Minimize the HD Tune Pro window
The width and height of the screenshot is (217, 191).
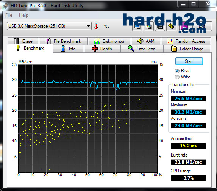(x=183, y=4)
